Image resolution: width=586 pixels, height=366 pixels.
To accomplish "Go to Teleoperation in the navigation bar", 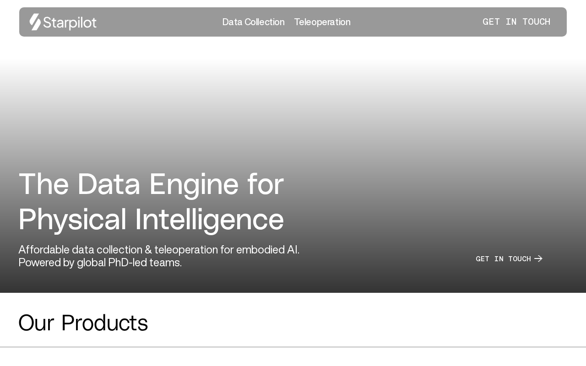I will point(322,22).
